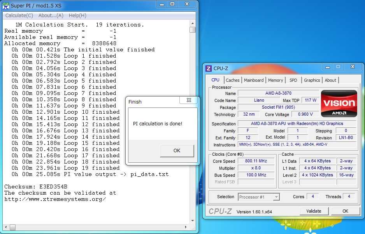The image size is (365, 234).
Task: Open the Calculate(C) menu in Super PI
Action: 19,15
